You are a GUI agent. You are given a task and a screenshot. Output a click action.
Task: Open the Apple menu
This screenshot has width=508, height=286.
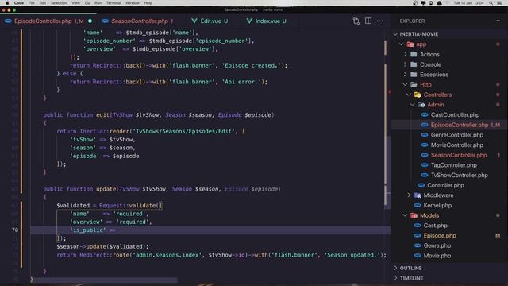pyautogui.click(x=7, y=3)
